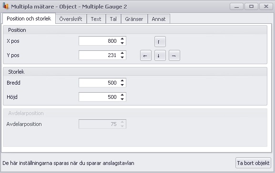Increase Bredd value with up spinner
Screen dimensions: 275x173
click(122, 80)
